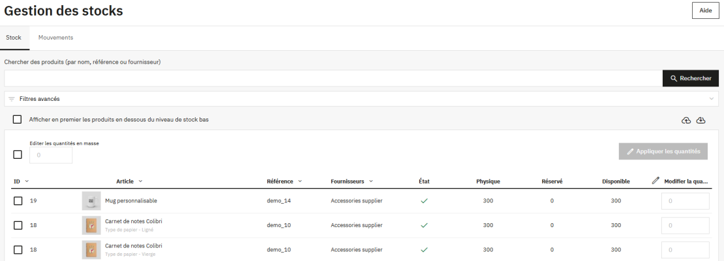Click the filter icon beside Filtres avancés
Screen dimensions: 724x261
[x=12, y=99]
